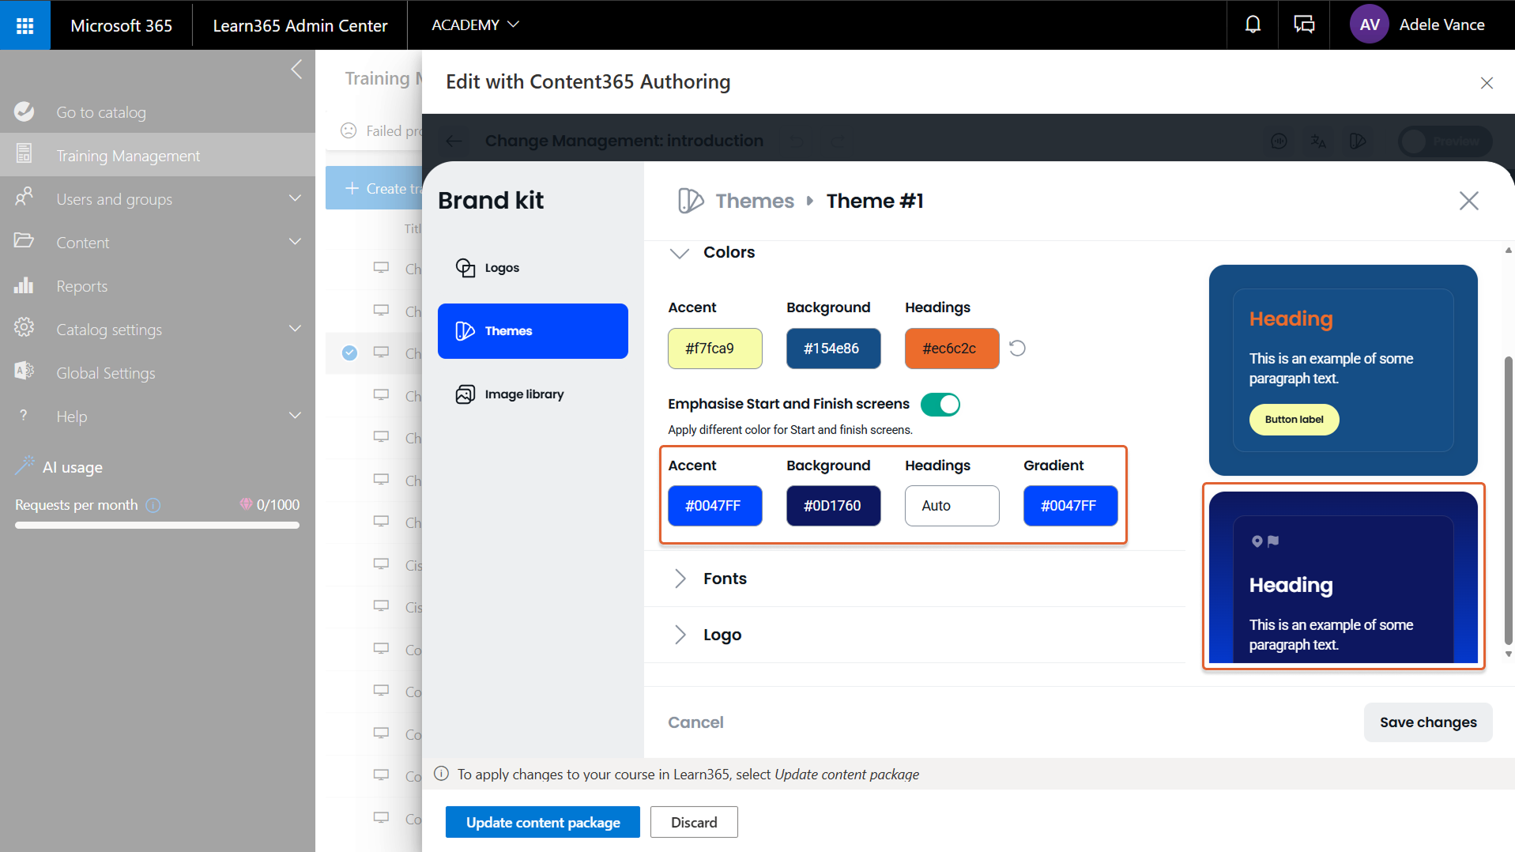Click info icon beside Requests per month

point(153,505)
